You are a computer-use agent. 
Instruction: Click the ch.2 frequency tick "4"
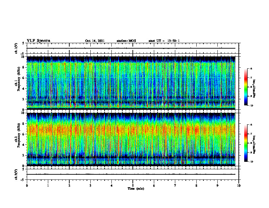[24, 145]
